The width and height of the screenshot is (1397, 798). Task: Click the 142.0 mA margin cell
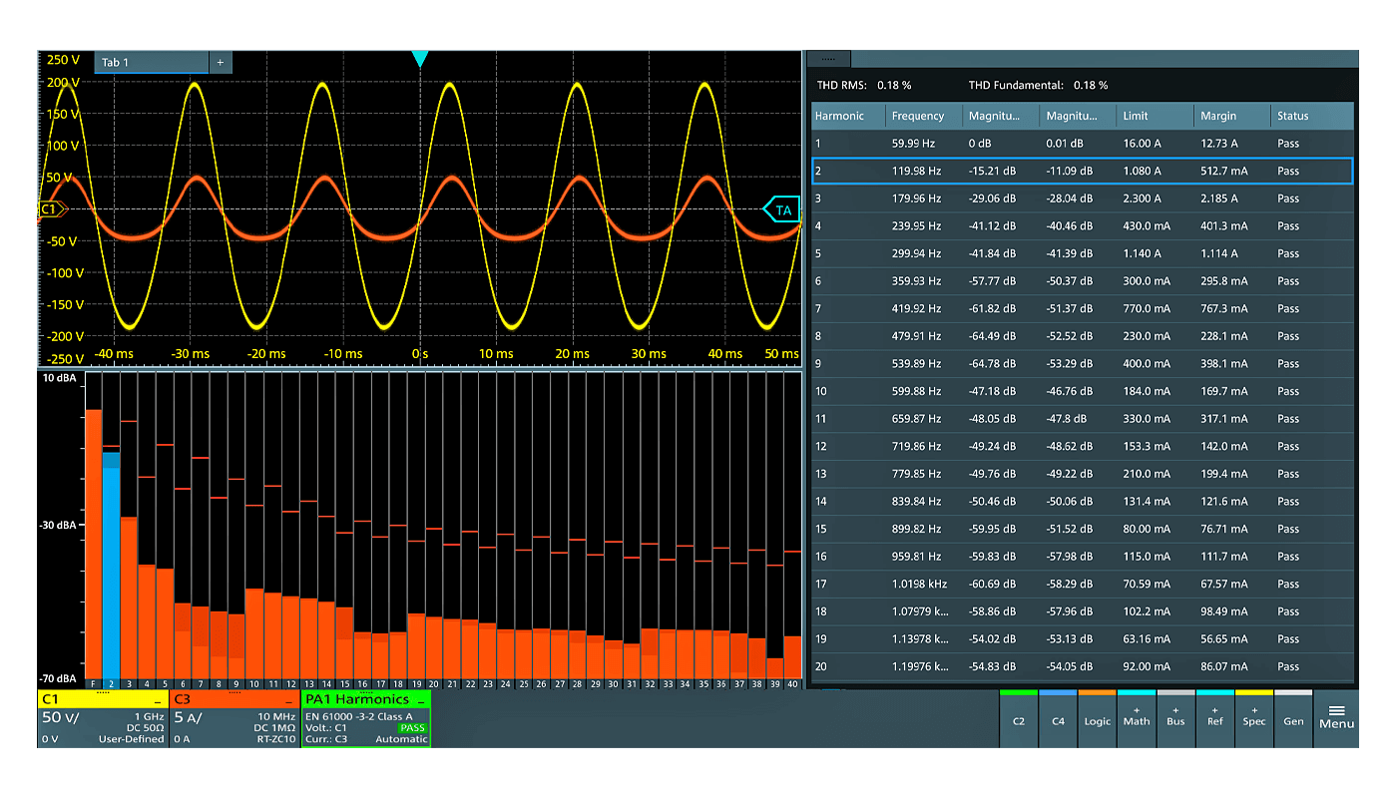click(x=1224, y=447)
